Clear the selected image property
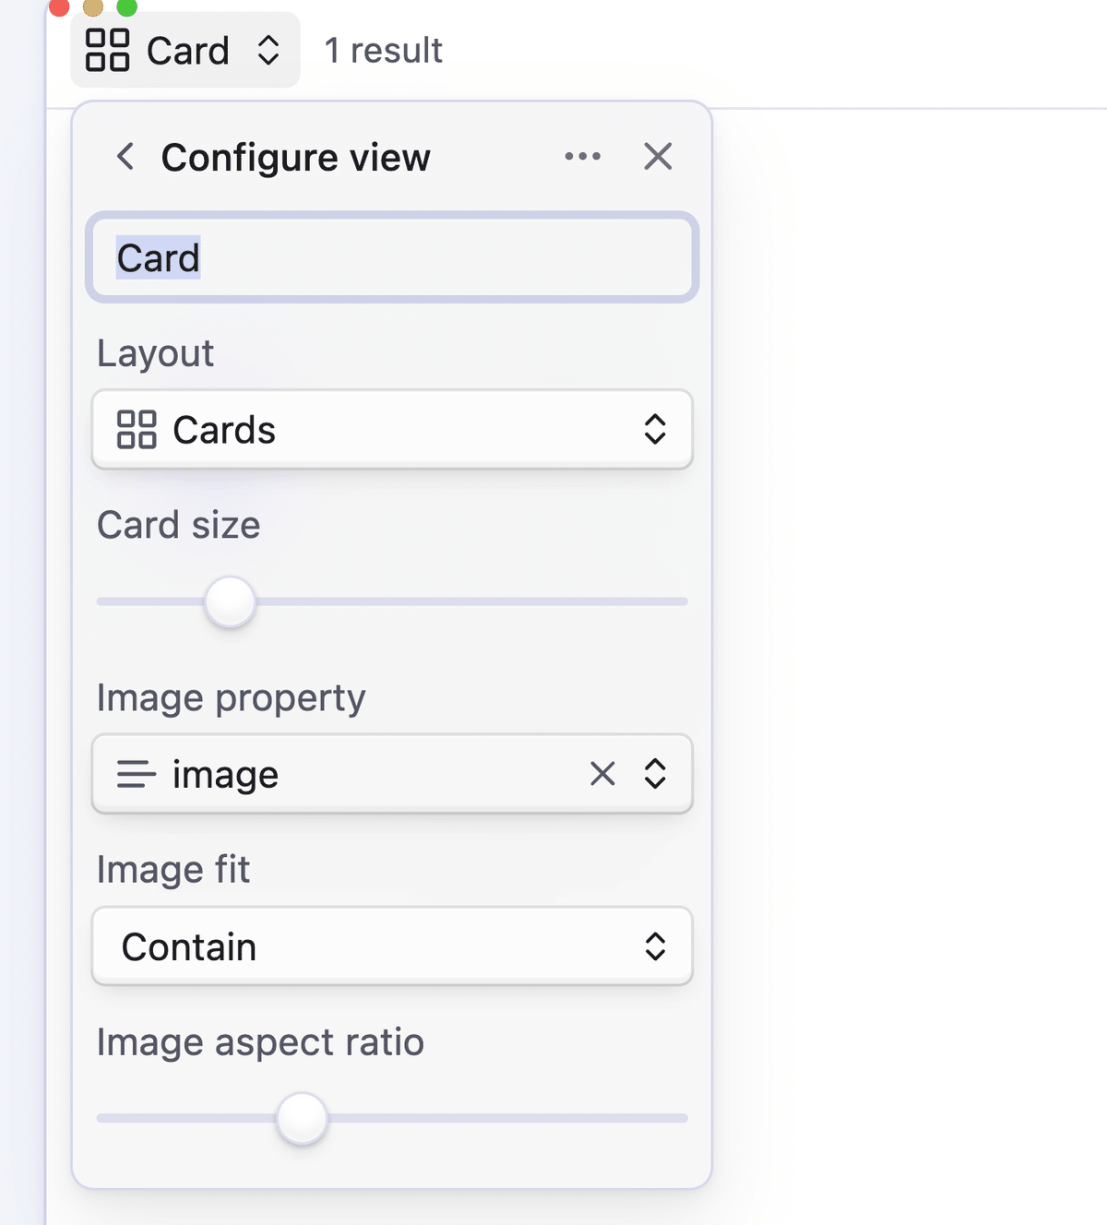 (x=602, y=774)
